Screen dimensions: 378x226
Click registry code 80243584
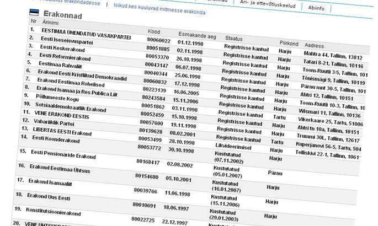[153, 98]
